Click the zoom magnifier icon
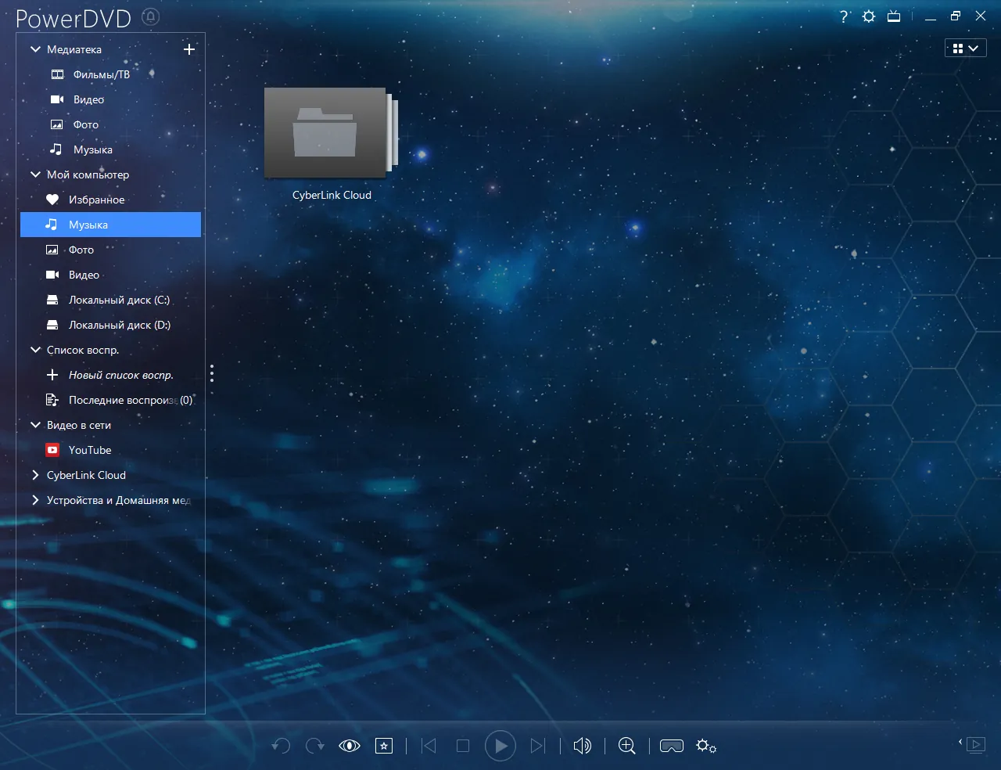Image resolution: width=1001 pixels, height=770 pixels. point(627,746)
